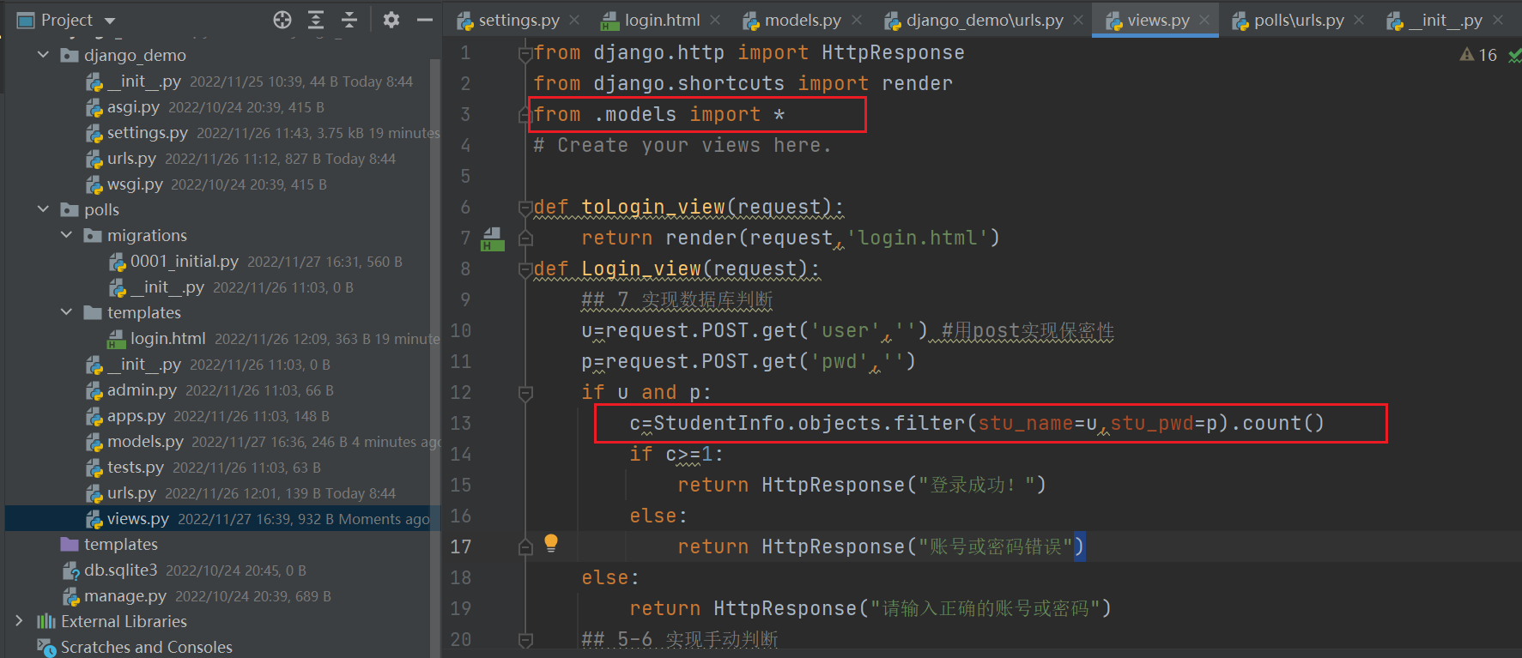1522x658 pixels.
Task: Select the 139 B urls.py file
Action: 131,493
